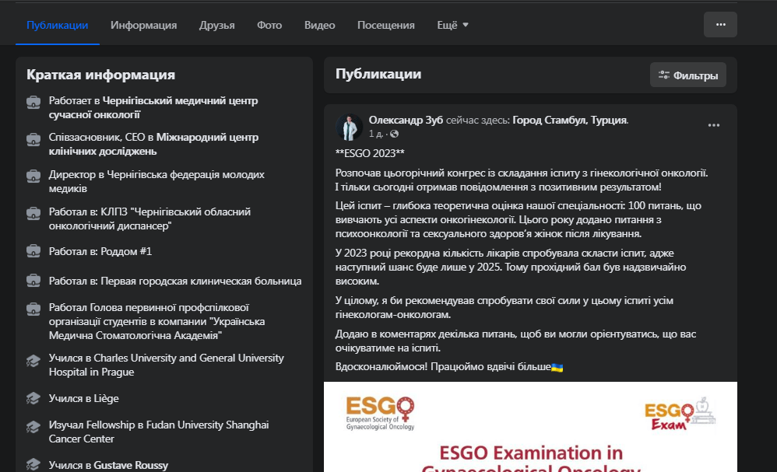This screenshot has height=472, width=777.
Task: Click the post's three-dots menu icon
Action: pos(713,125)
